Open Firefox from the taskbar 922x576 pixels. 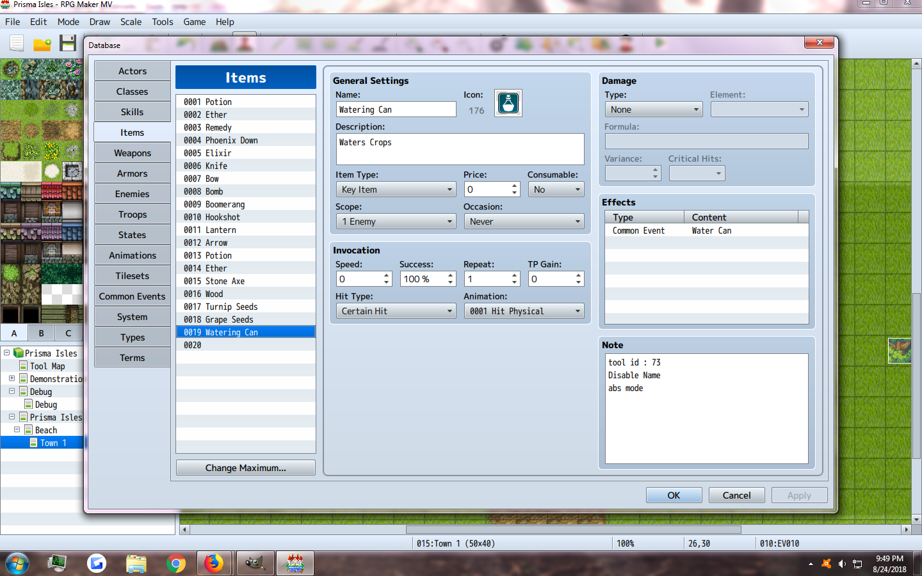[213, 563]
